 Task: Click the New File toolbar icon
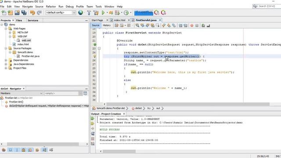[x=4, y=13]
